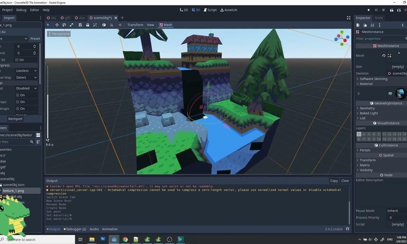This screenshot has width=407, height=244.
Task: Select the Scale tool in the viewport toolbar
Action: click(72, 25)
